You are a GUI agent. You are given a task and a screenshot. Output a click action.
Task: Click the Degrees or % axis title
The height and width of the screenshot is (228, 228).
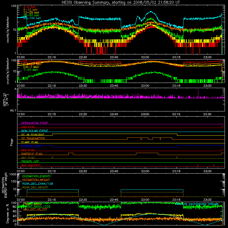[x=7, y=213]
